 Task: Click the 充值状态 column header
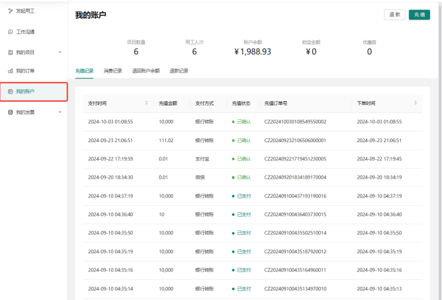coord(241,104)
